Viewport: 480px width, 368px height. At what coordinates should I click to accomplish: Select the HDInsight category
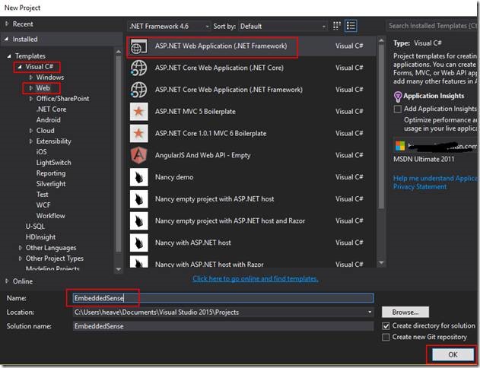tap(41, 237)
